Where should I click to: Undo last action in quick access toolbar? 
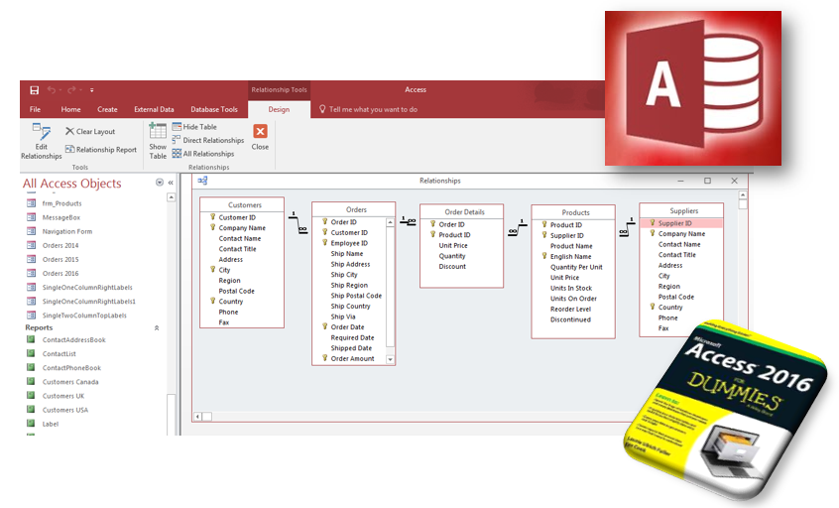point(52,90)
